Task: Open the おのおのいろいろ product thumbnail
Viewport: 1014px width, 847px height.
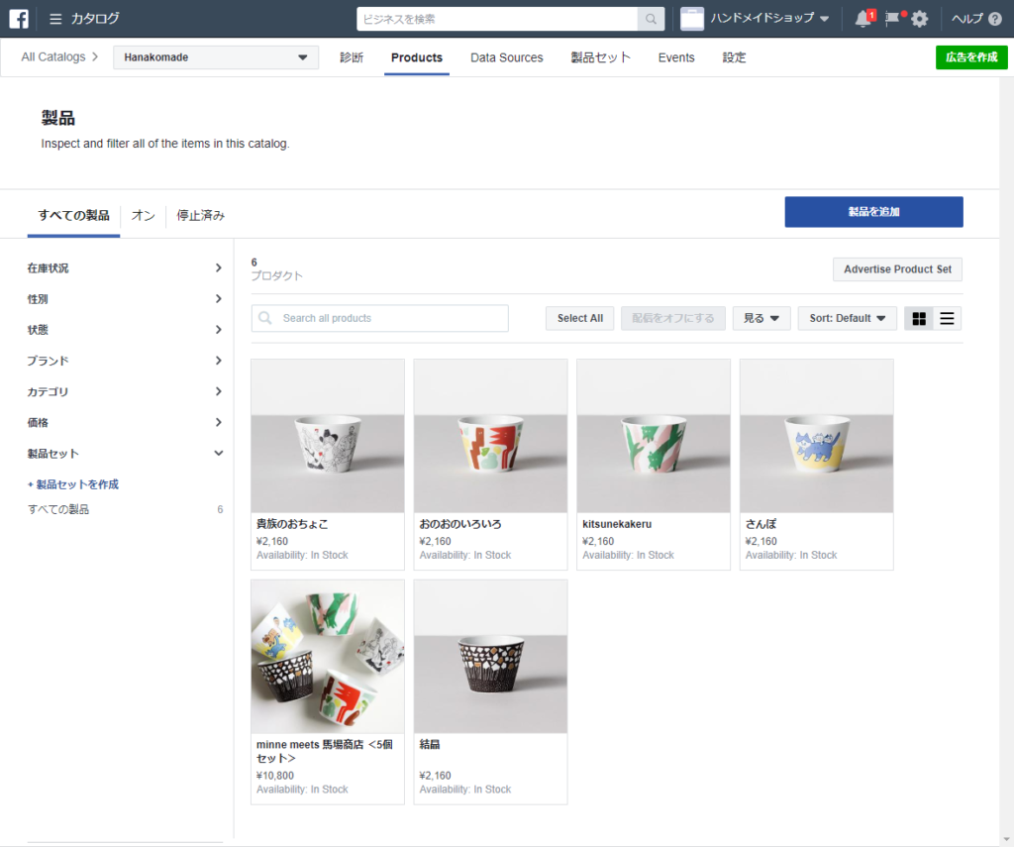Action: (x=491, y=436)
